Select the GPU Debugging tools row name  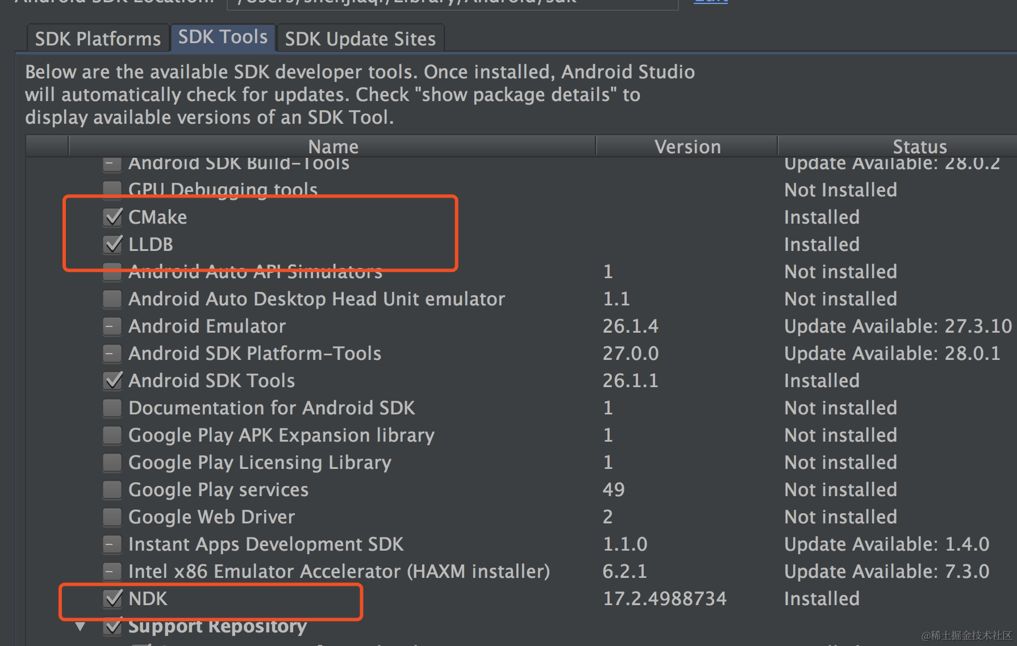pos(223,190)
